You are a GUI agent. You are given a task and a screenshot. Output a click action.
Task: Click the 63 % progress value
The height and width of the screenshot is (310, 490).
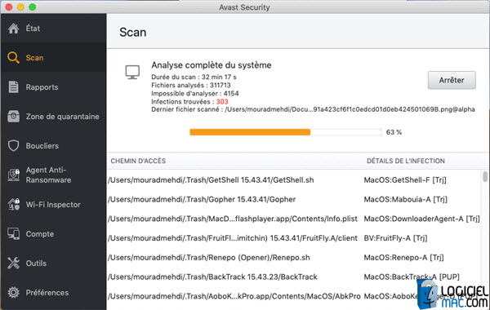394,132
